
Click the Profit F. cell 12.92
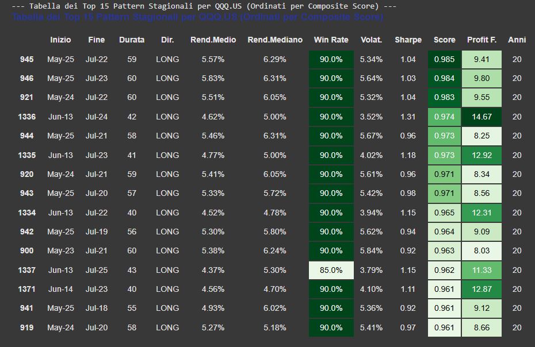[482, 156]
